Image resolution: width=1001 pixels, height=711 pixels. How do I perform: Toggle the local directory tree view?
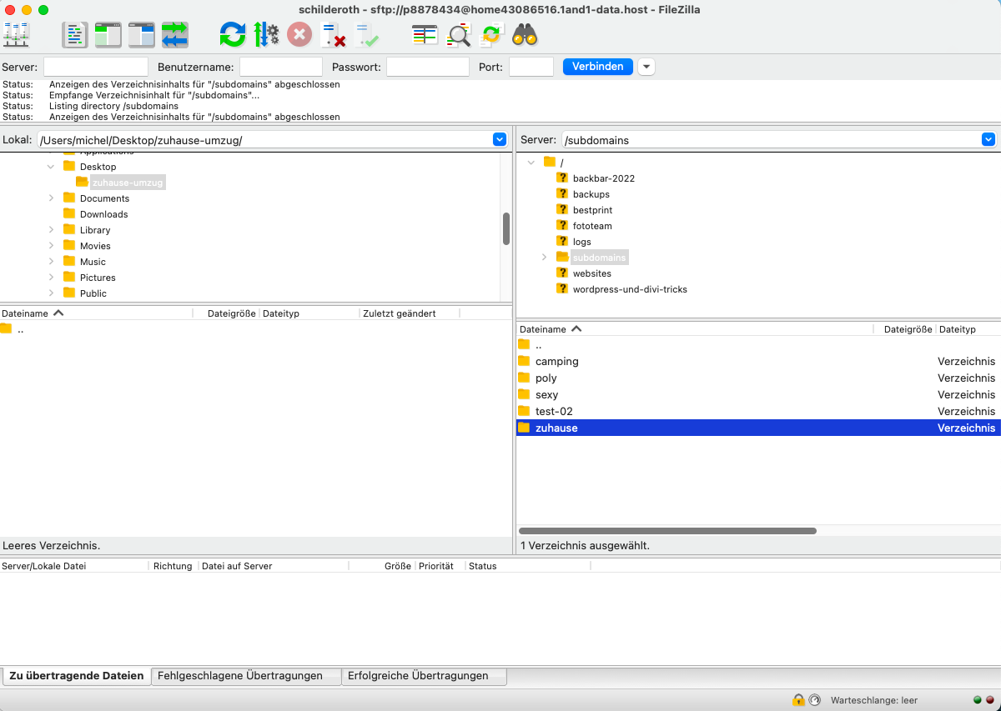(x=108, y=35)
